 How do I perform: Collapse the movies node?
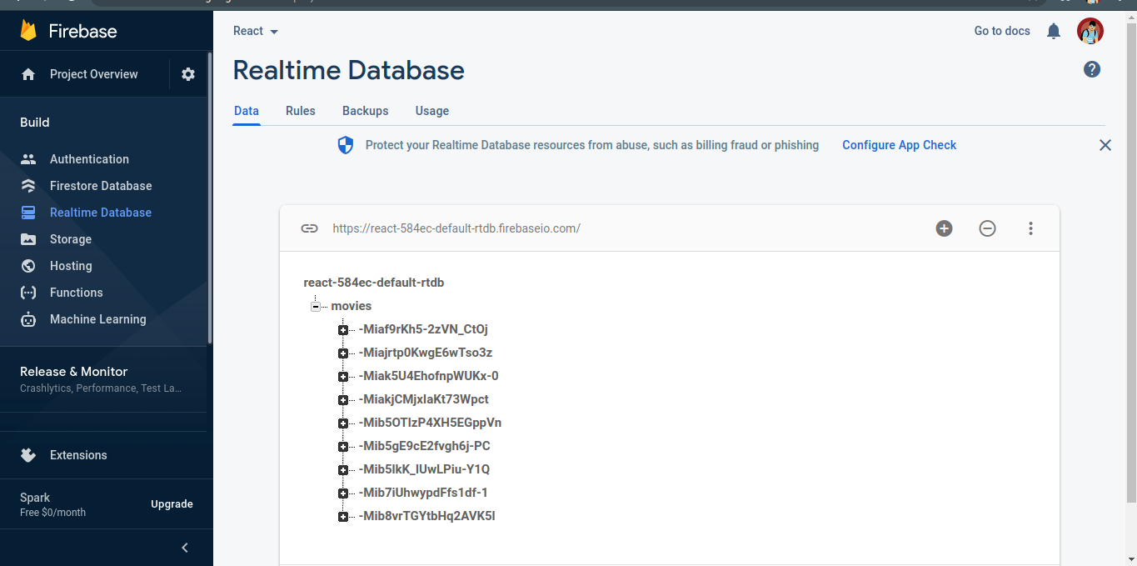(x=315, y=306)
